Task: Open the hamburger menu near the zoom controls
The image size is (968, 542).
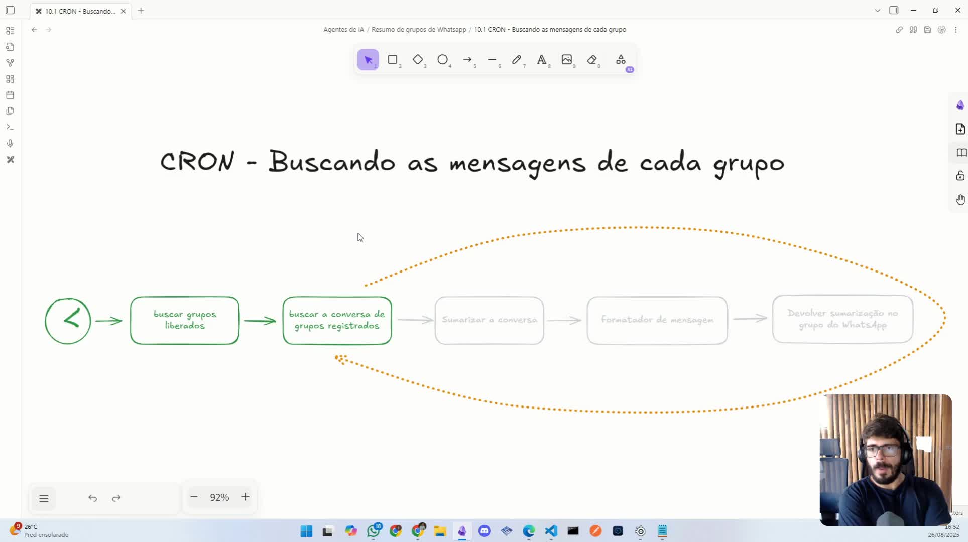Action: [44, 498]
